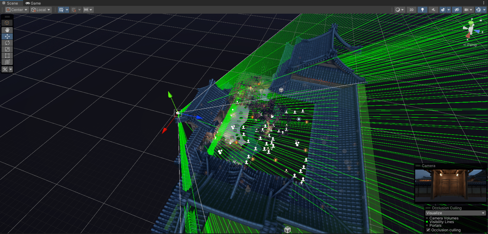Viewport: 488px width, 234px height.
Task: Toggle gizmos globe button
Action: pos(479,10)
